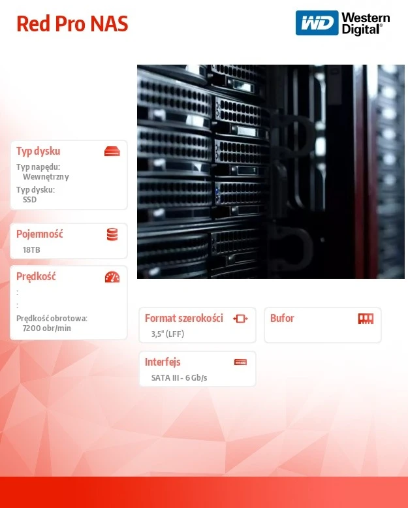Click the Red Pro NAS title
The image size is (408, 508).
[x=72, y=24]
